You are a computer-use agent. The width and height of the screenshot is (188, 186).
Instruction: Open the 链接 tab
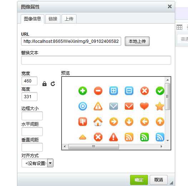tap(53, 19)
